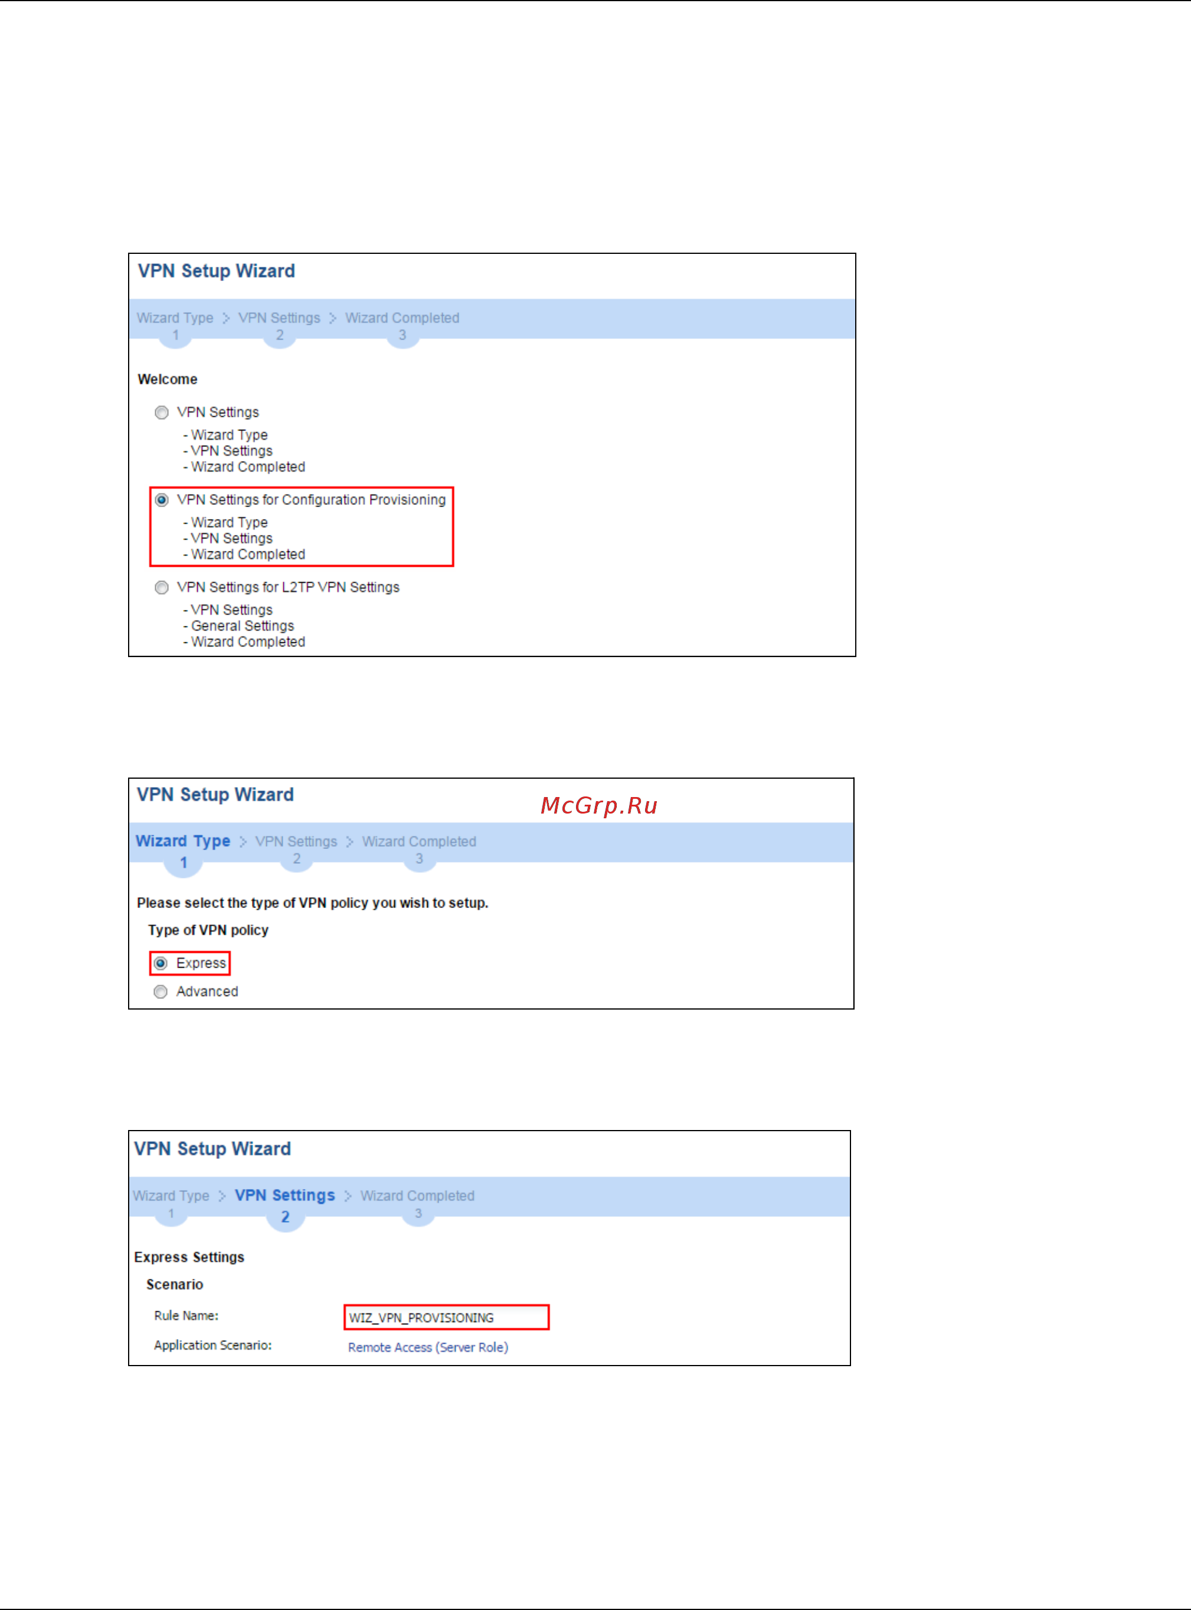
Task: Click VPN Settings step in second wizard header
Action: pyautogui.click(x=296, y=841)
